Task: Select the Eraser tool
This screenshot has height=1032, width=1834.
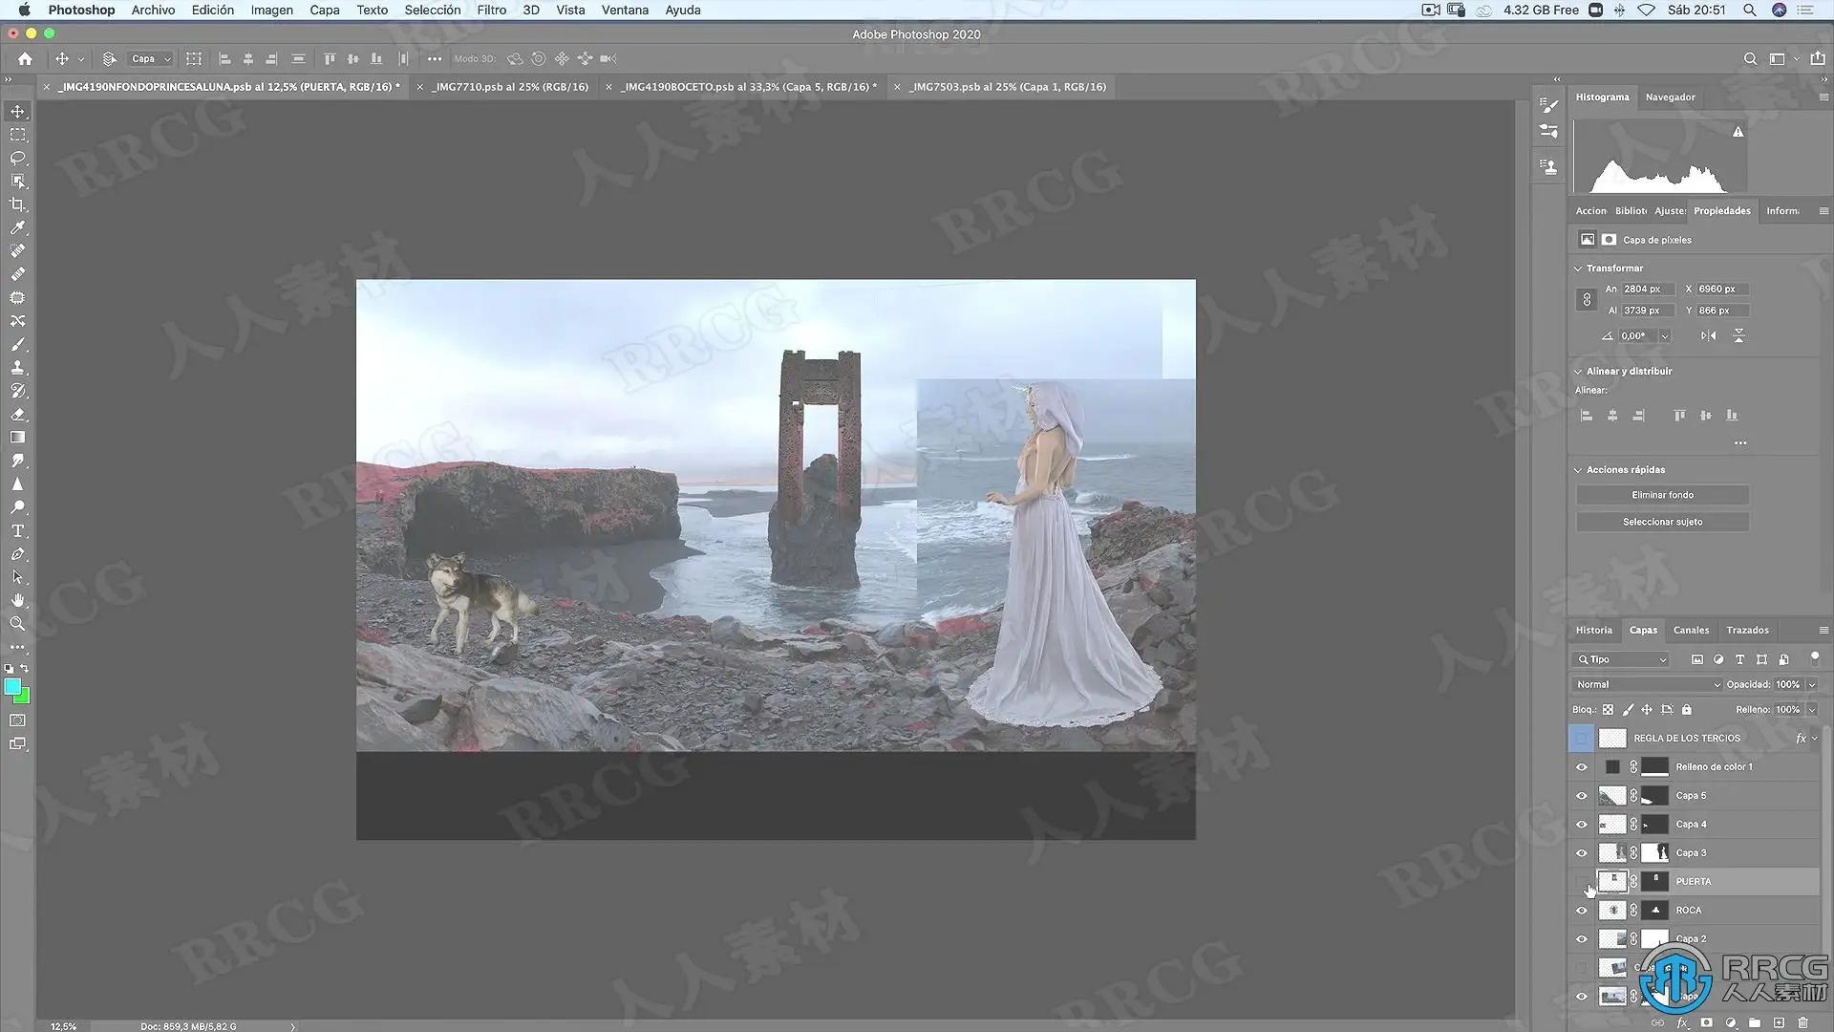Action: coord(17,414)
